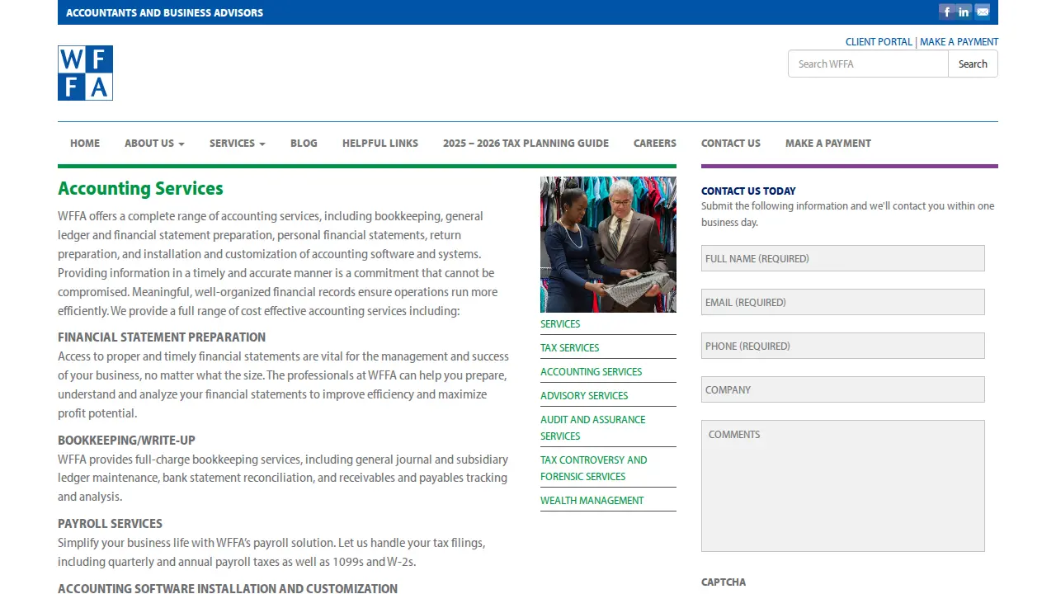Viewport: 1056px width, 594px height.
Task: Click the Client Portal link
Action: (879, 41)
